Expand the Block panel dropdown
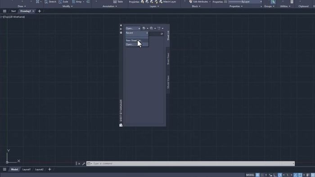 (x=196, y=6)
